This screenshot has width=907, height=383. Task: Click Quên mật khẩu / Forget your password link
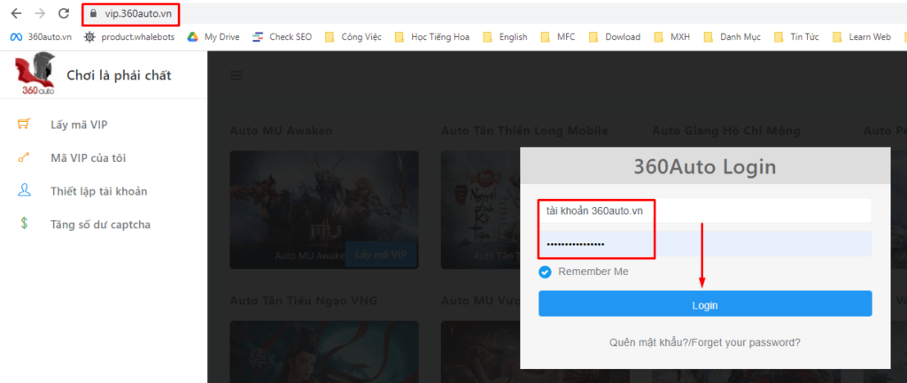(704, 342)
